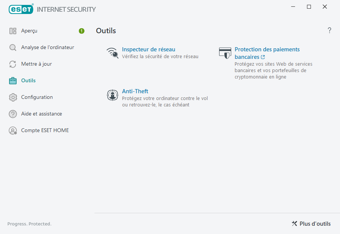
Task: Click the Aide et assistance question icon
Action: [12, 114]
